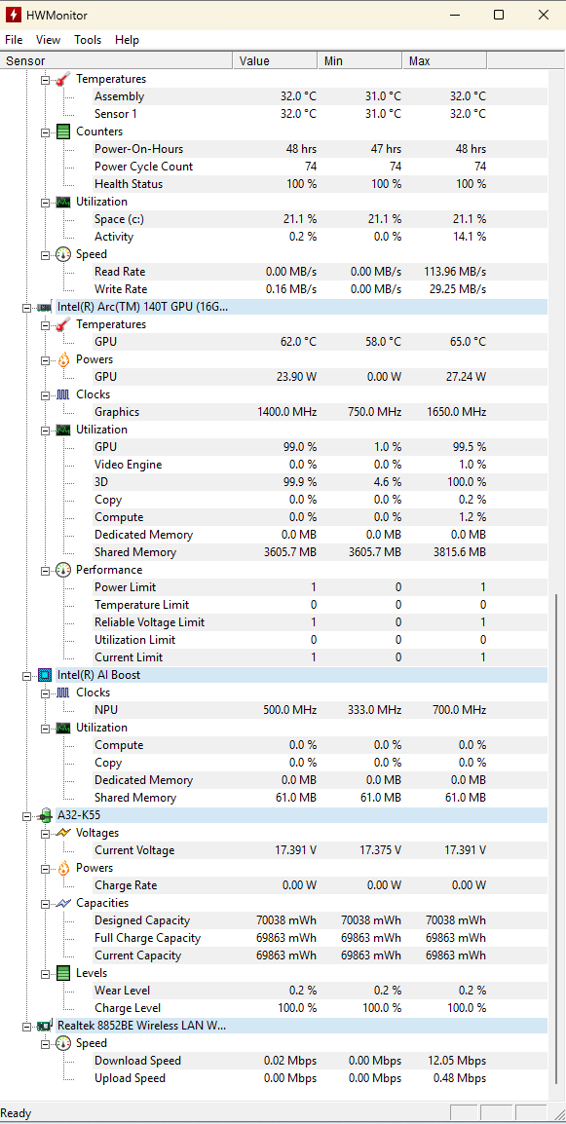The width and height of the screenshot is (566, 1124).
Task: Click graph icon beside drive Utilization
Action: tap(64, 202)
